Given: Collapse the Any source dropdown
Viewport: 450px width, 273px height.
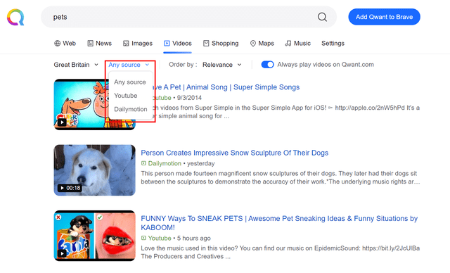Looking at the screenshot, I should pyautogui.click(x=129, y=65).
